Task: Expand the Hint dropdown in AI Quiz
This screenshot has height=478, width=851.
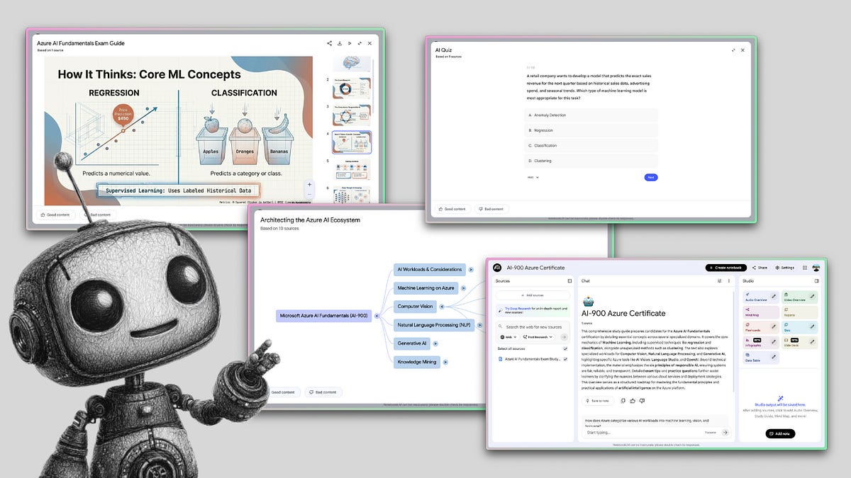Action: (533, 177)
